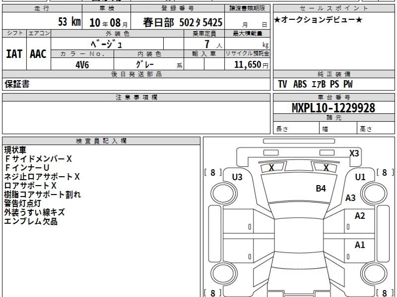397x297 pixels.
Task: Click the chassis number MXPL10-1229928
Action: [333, 108]
